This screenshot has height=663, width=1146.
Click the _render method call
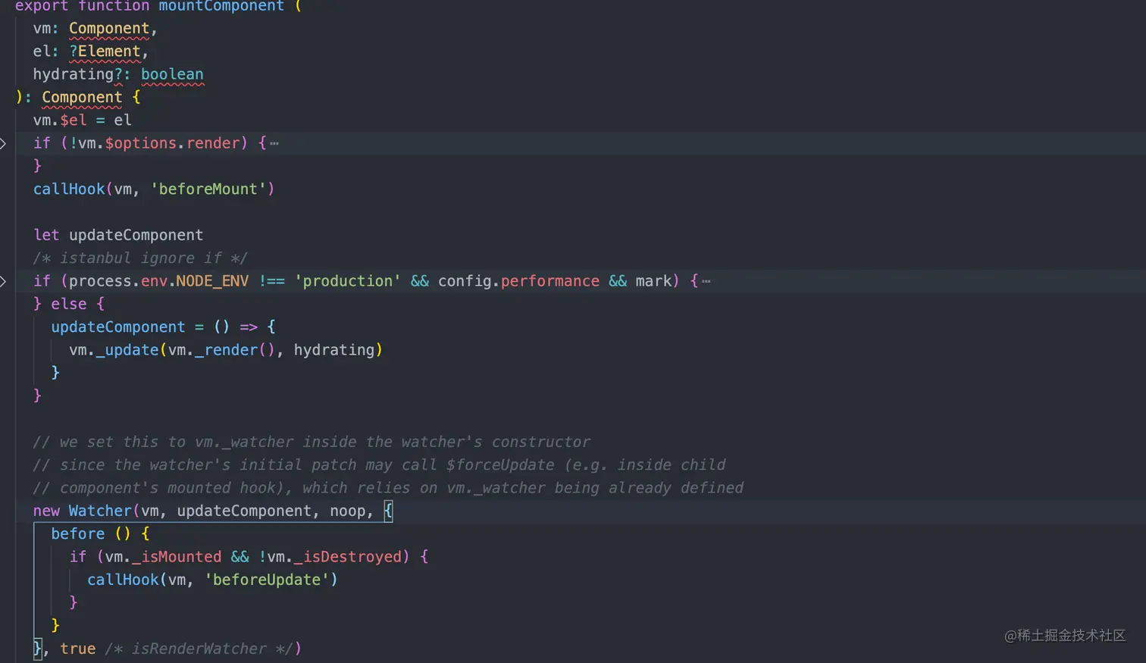[x=227, y=350]
